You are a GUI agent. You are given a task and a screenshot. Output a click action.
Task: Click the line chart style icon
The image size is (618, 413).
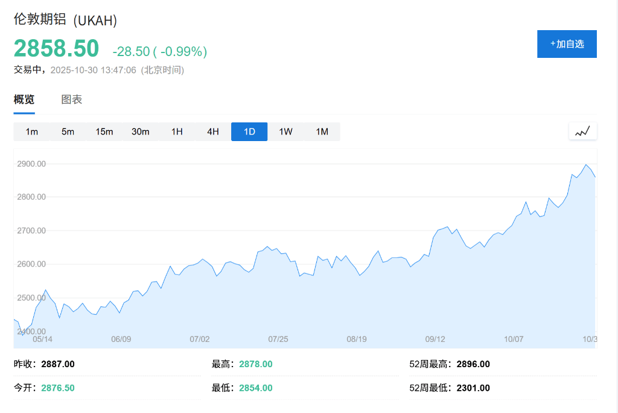[x=582, y=131]
